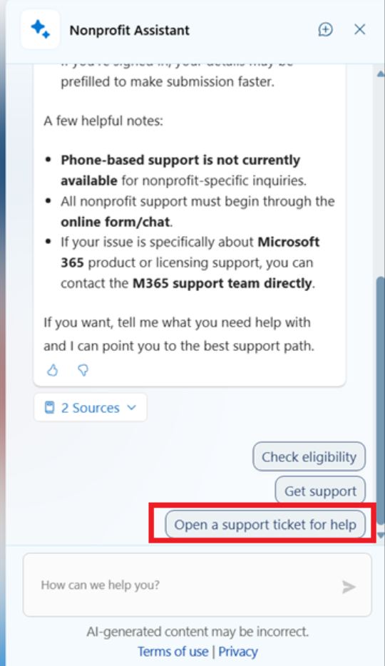Viewport: 385px width, 666px height.
Task: Open the Terms of use link
Action: [x=173, y=652]
